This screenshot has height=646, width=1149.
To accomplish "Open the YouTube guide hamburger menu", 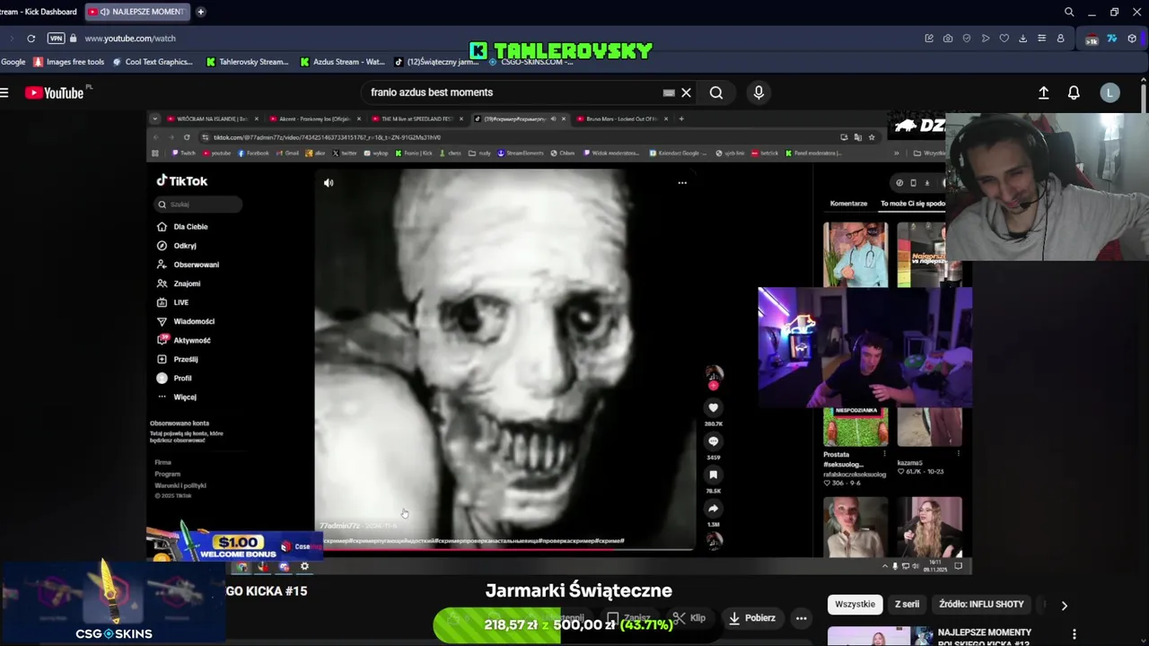I will 4,92.
